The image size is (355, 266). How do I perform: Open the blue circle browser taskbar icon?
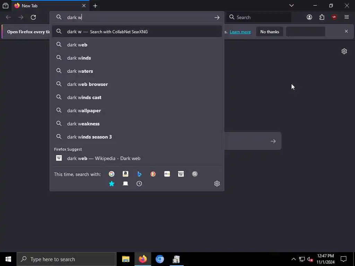pyautogui.click(x=159, y=259)
